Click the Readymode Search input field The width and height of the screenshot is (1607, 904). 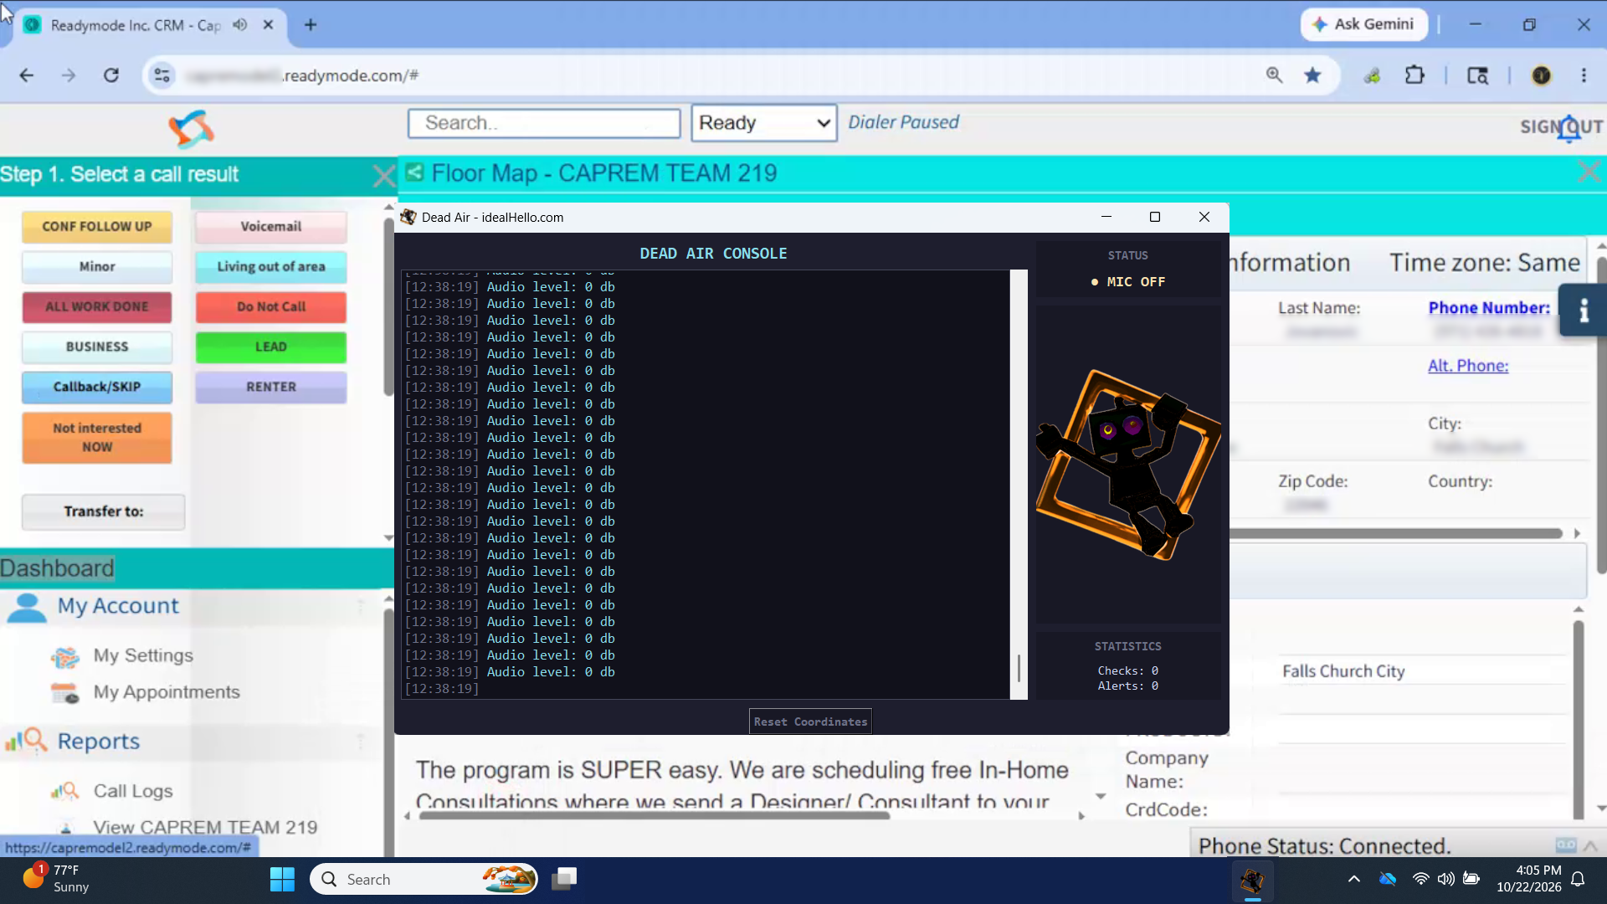coord(544,123)
